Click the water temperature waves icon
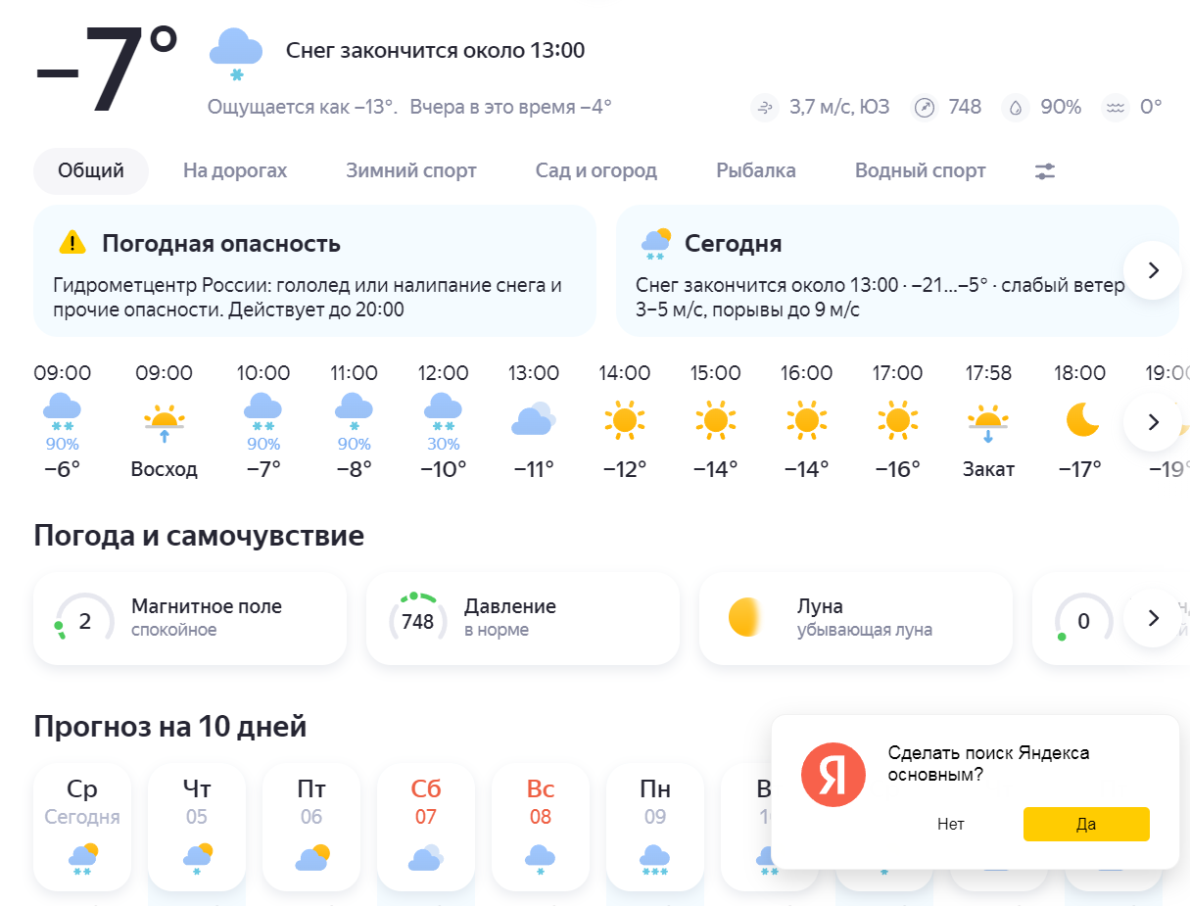The width and height of the screenshot is (1190, 906). 1115,108
